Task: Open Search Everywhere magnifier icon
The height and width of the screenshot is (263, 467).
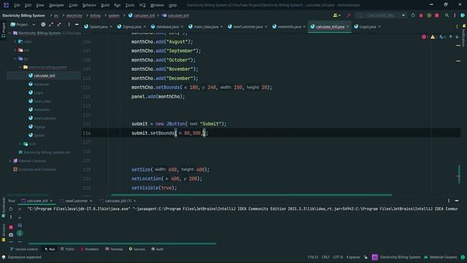Action: (447, 15)
